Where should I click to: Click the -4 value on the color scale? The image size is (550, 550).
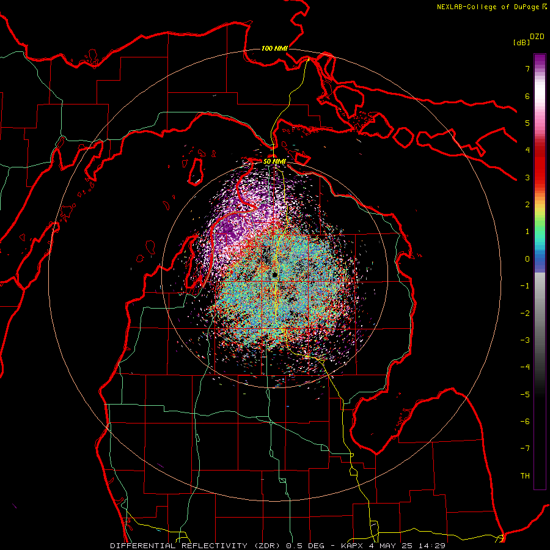[x=525, y=367]
